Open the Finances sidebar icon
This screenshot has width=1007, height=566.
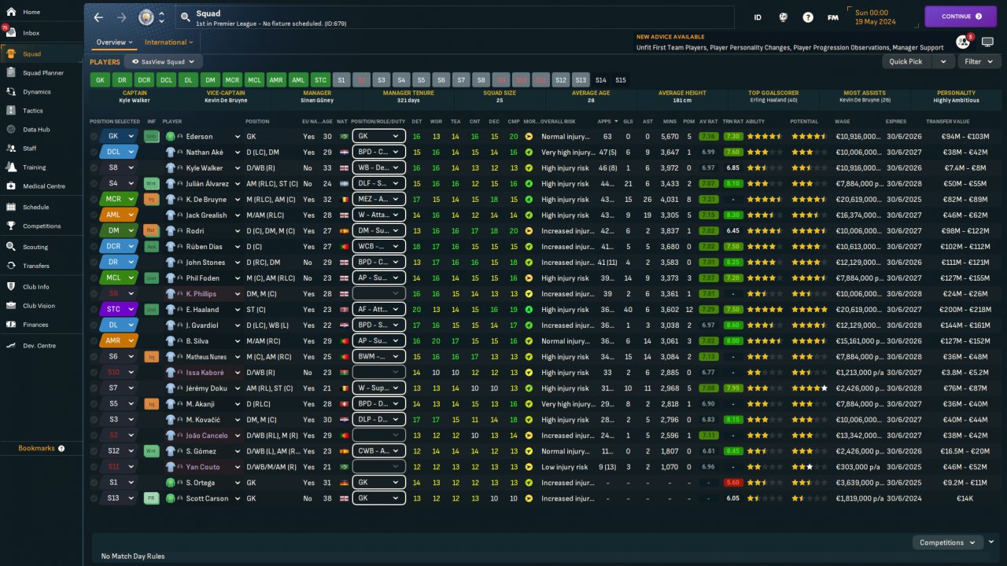(x=11, y=324)
